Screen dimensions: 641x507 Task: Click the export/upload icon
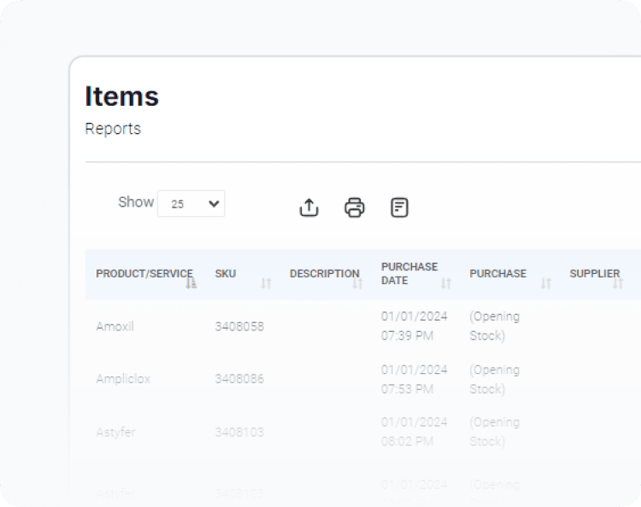[309, 207]
